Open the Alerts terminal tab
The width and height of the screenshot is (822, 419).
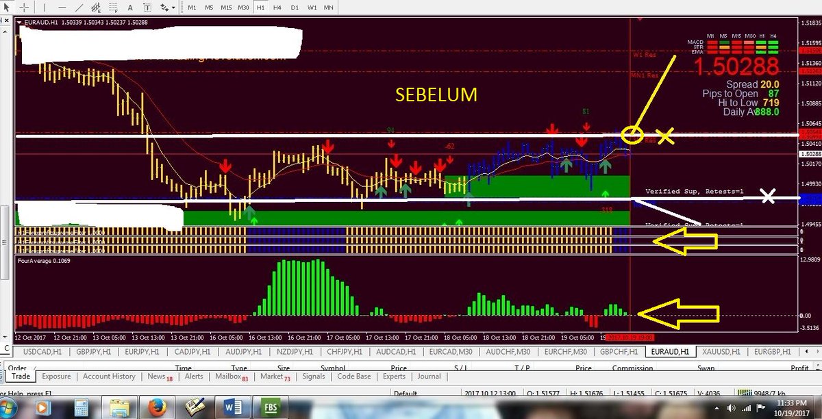click(194, 376)
